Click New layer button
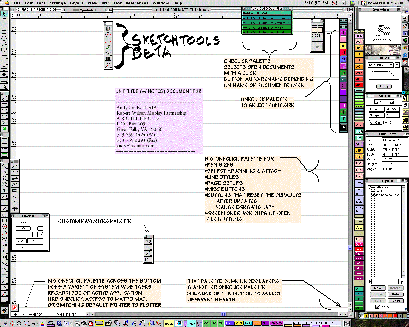409x327 pixels. (x=378, y=288)
